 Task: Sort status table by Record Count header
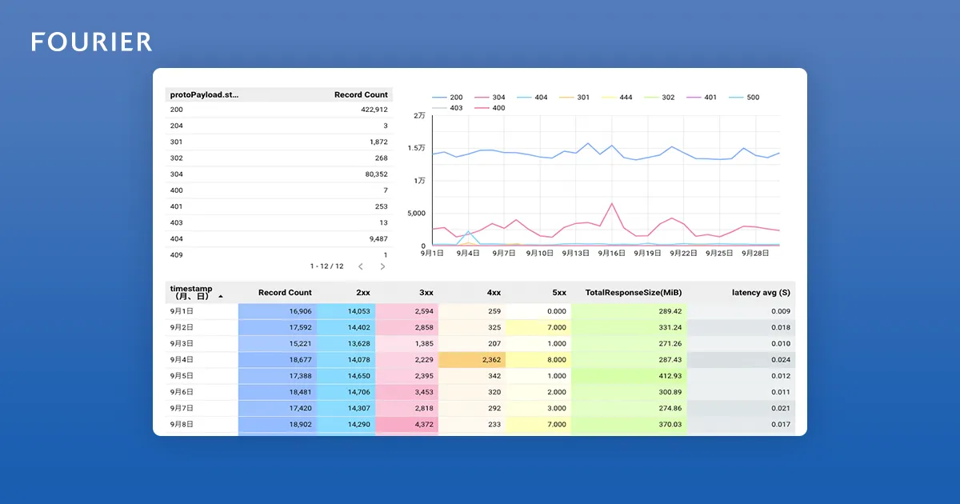361,94
